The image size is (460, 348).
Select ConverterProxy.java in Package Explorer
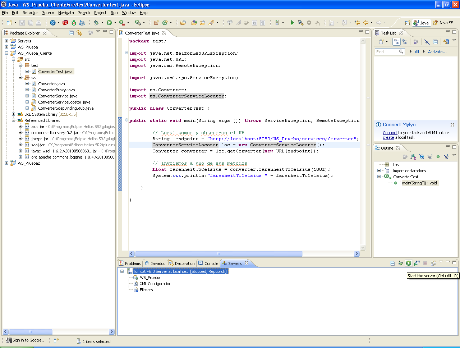[x=56, y=90]
